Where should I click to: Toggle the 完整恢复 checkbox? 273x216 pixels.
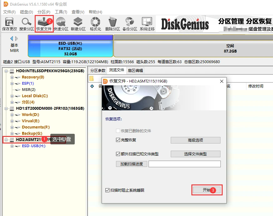tap(118, 140)
